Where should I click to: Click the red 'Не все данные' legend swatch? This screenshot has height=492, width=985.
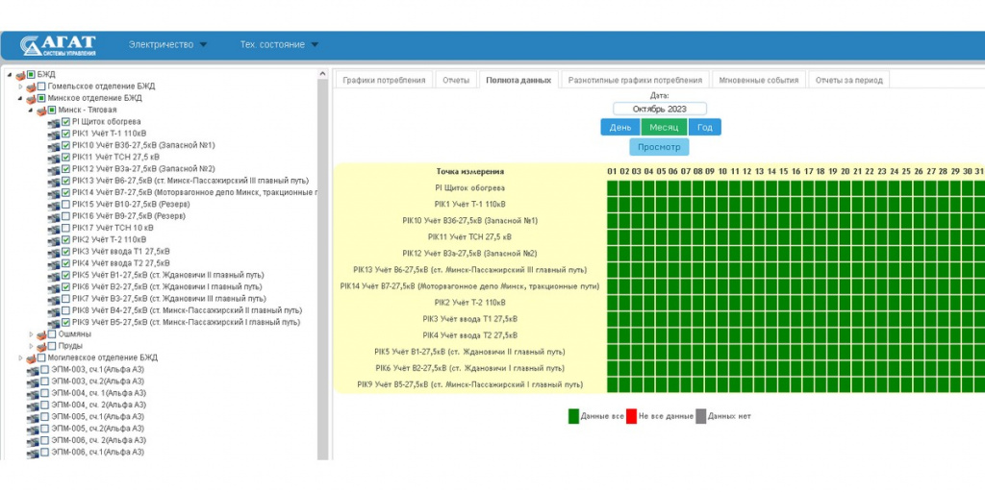(x=631, y=416)
